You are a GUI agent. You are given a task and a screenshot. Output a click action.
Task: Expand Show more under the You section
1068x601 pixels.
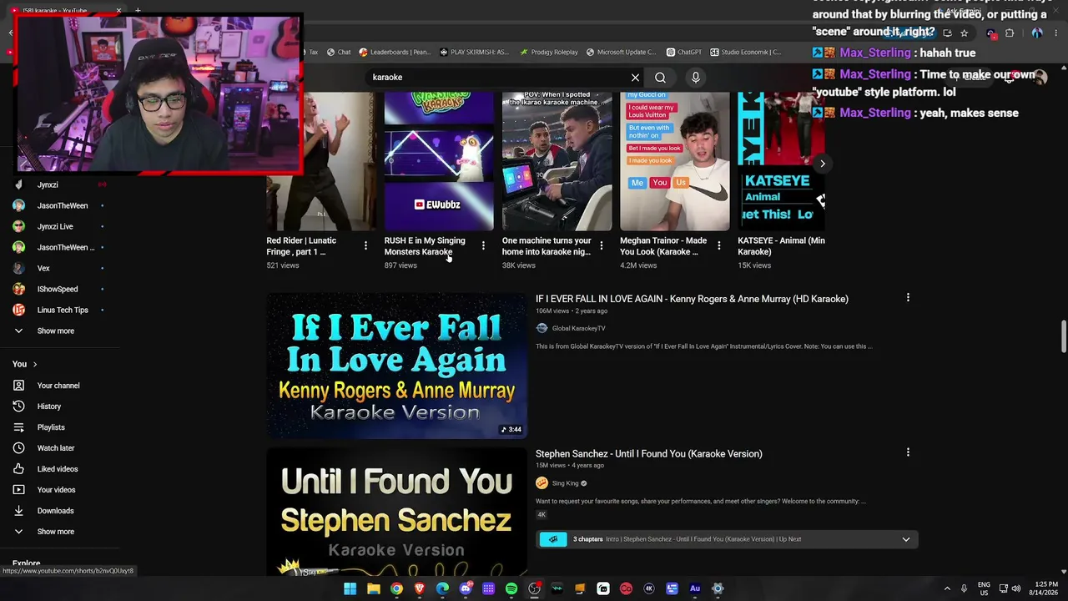pos(55,532)
